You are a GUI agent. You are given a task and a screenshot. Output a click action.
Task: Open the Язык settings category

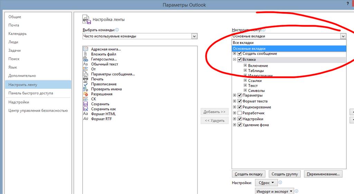[13, 67]
